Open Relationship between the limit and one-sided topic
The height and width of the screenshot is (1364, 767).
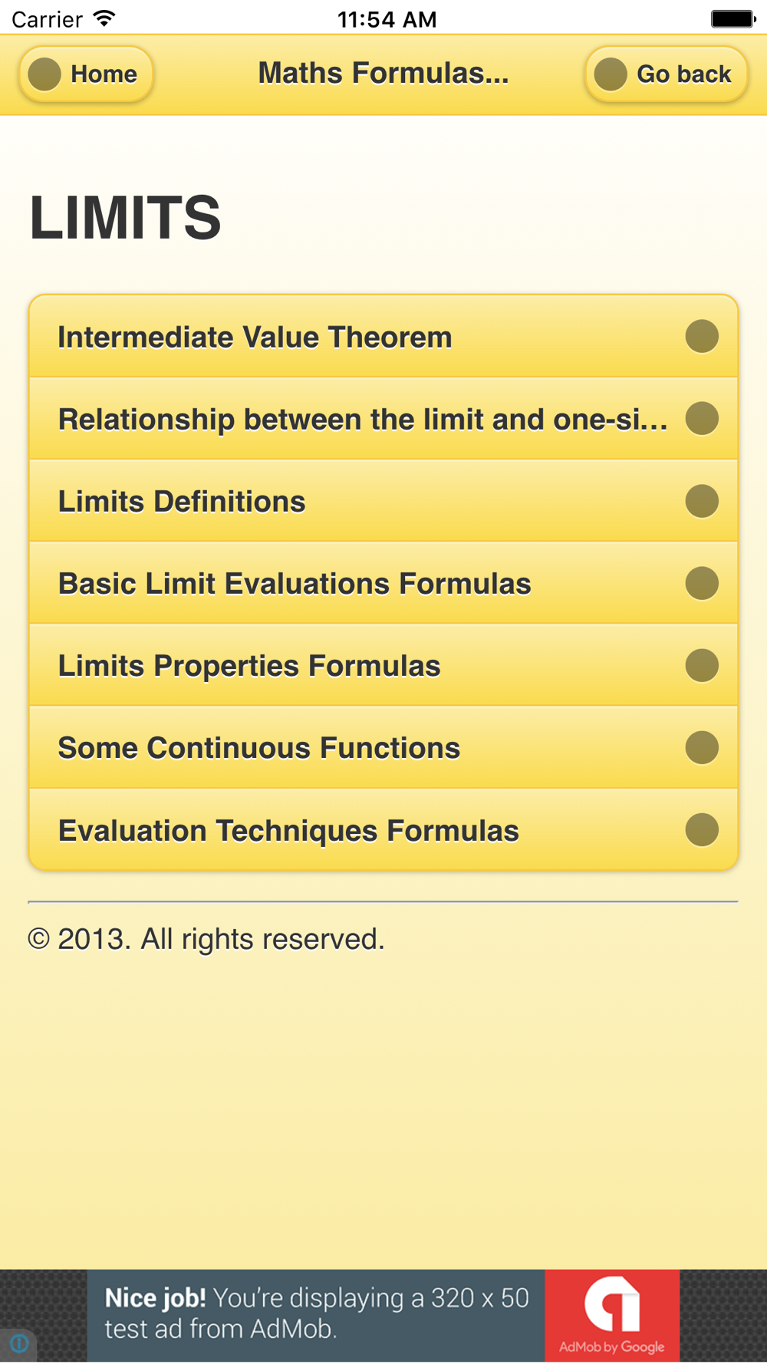(362, 420)
